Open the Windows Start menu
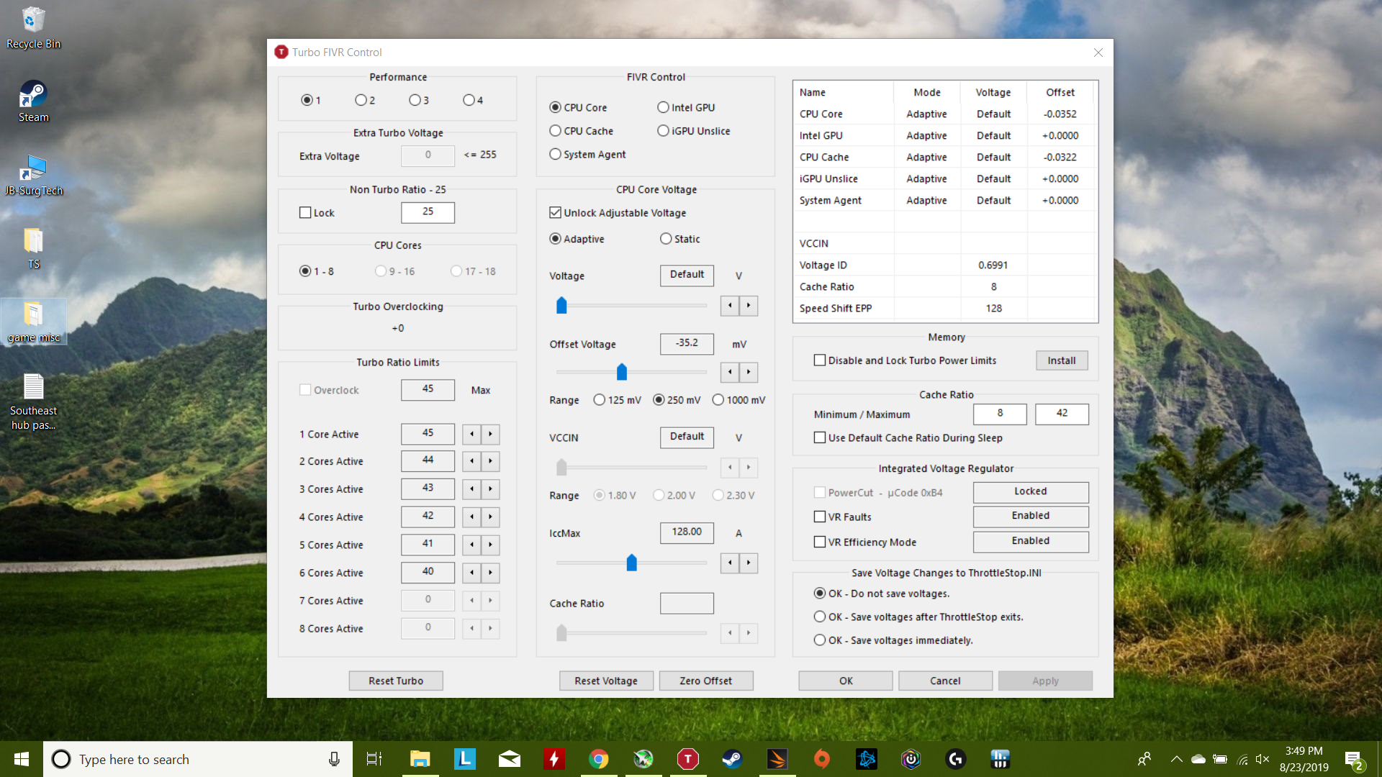This screenshot has height=777, width=1382. [22, 759]
